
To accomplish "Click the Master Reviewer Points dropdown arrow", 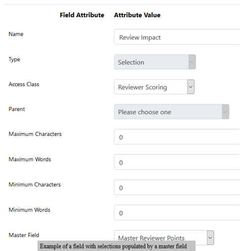I will click(210, 238).
